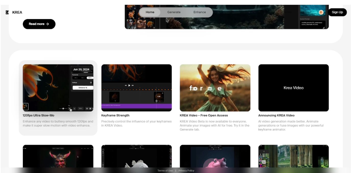Switch to the Generate tab in the banner
The height and width of the screenshot is (173, 351).
click(x=174, y=12)
